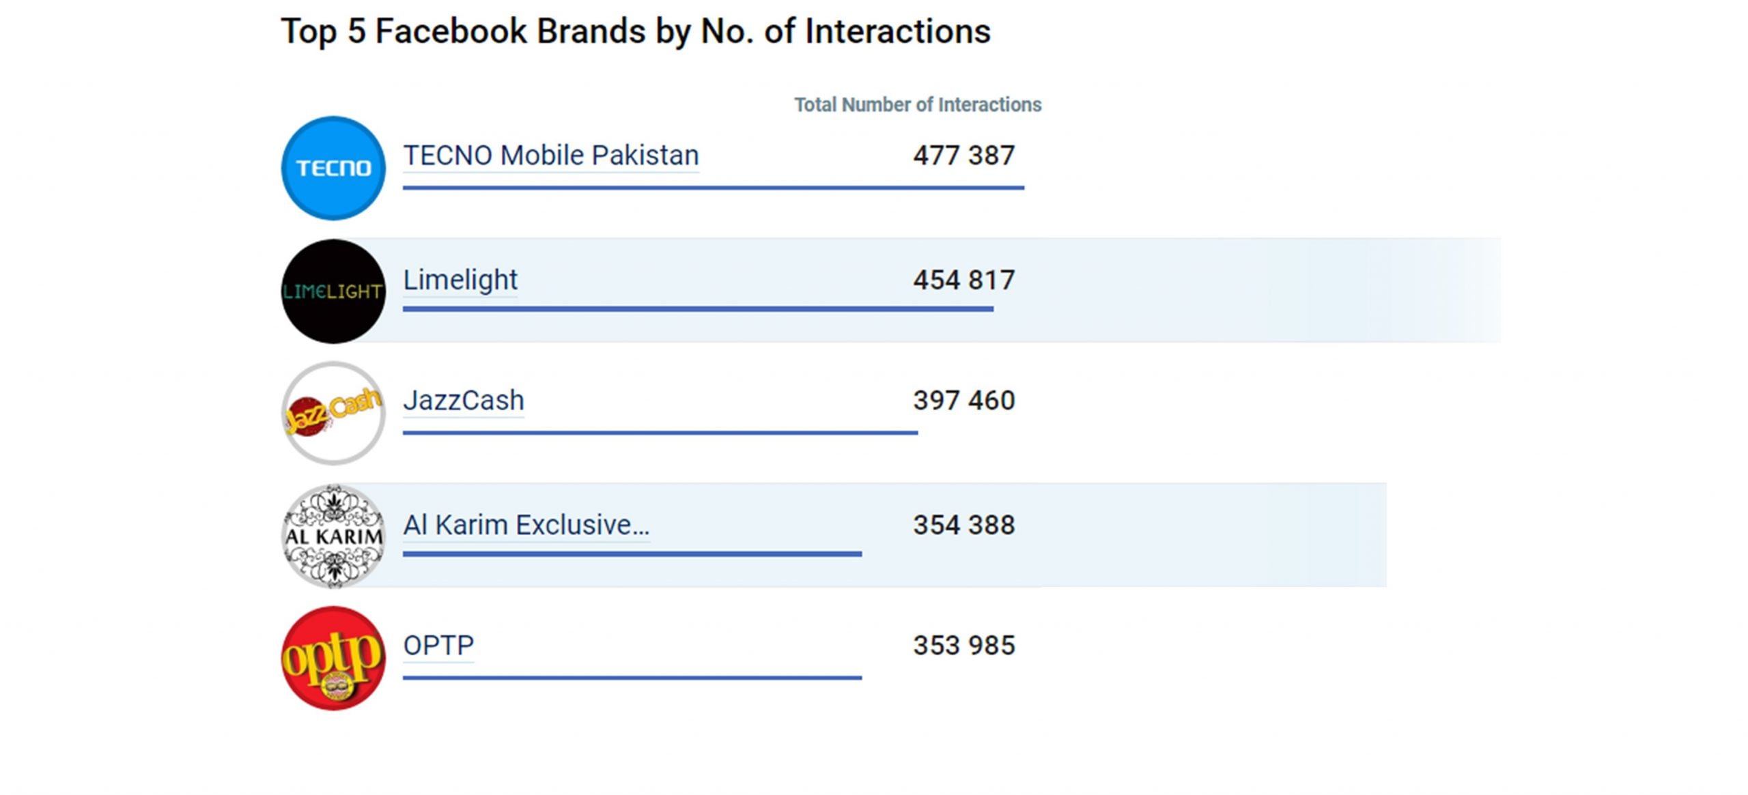The width and height of the screenshot is (1748, 795).
Task: Open the Al Karim Exclusive link
Action: tap(526, 525)
